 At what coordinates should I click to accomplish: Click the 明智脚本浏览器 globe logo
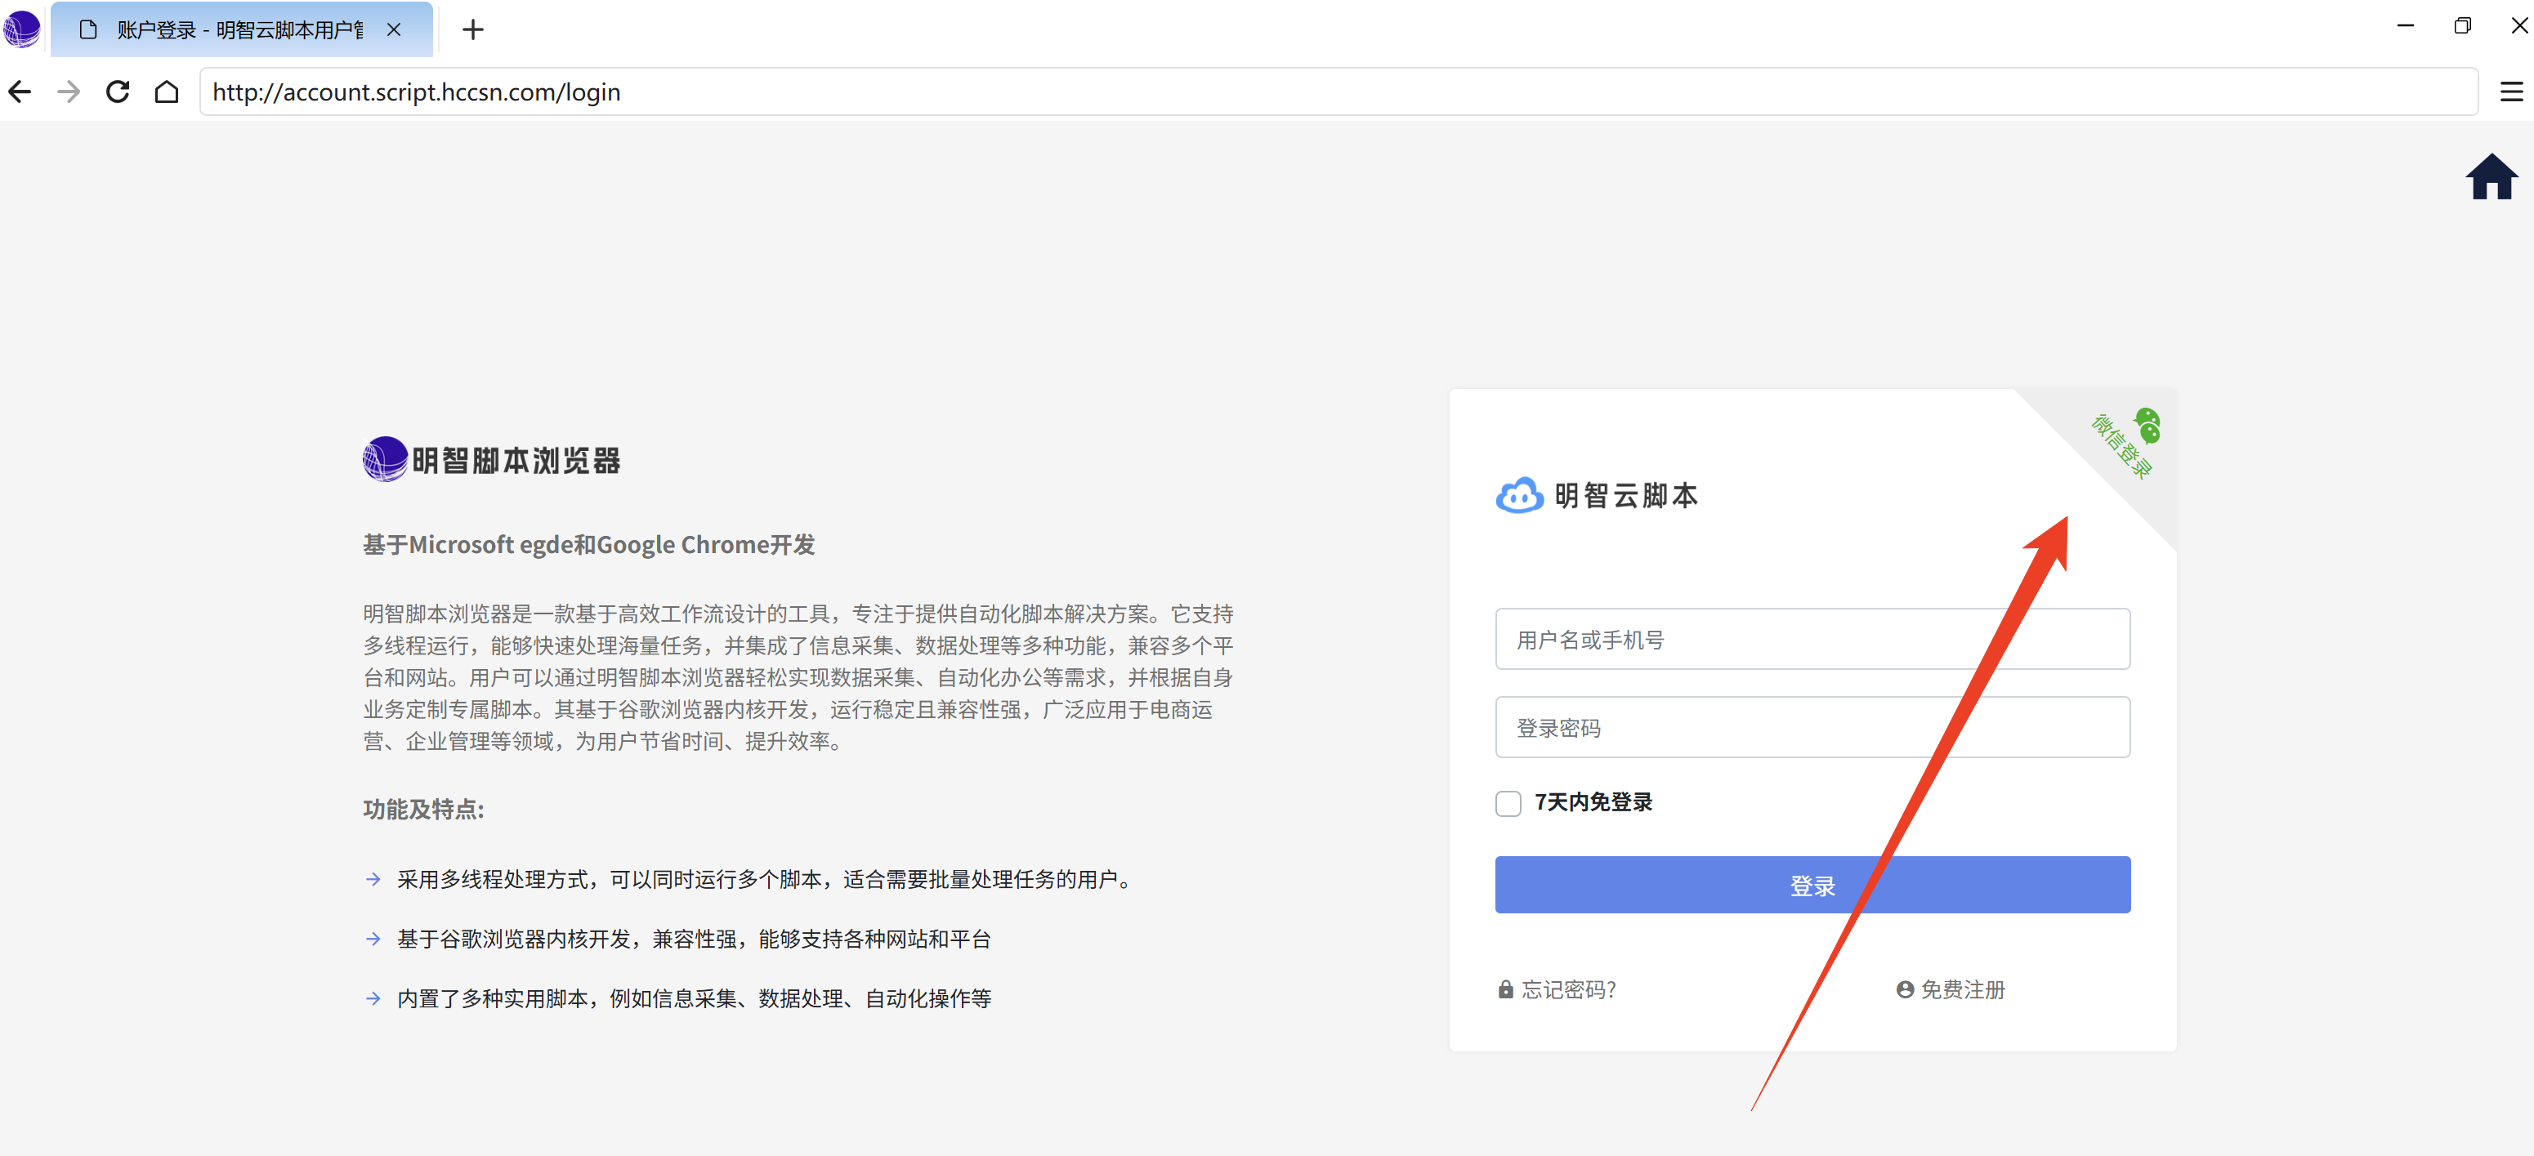pos(385,459)
